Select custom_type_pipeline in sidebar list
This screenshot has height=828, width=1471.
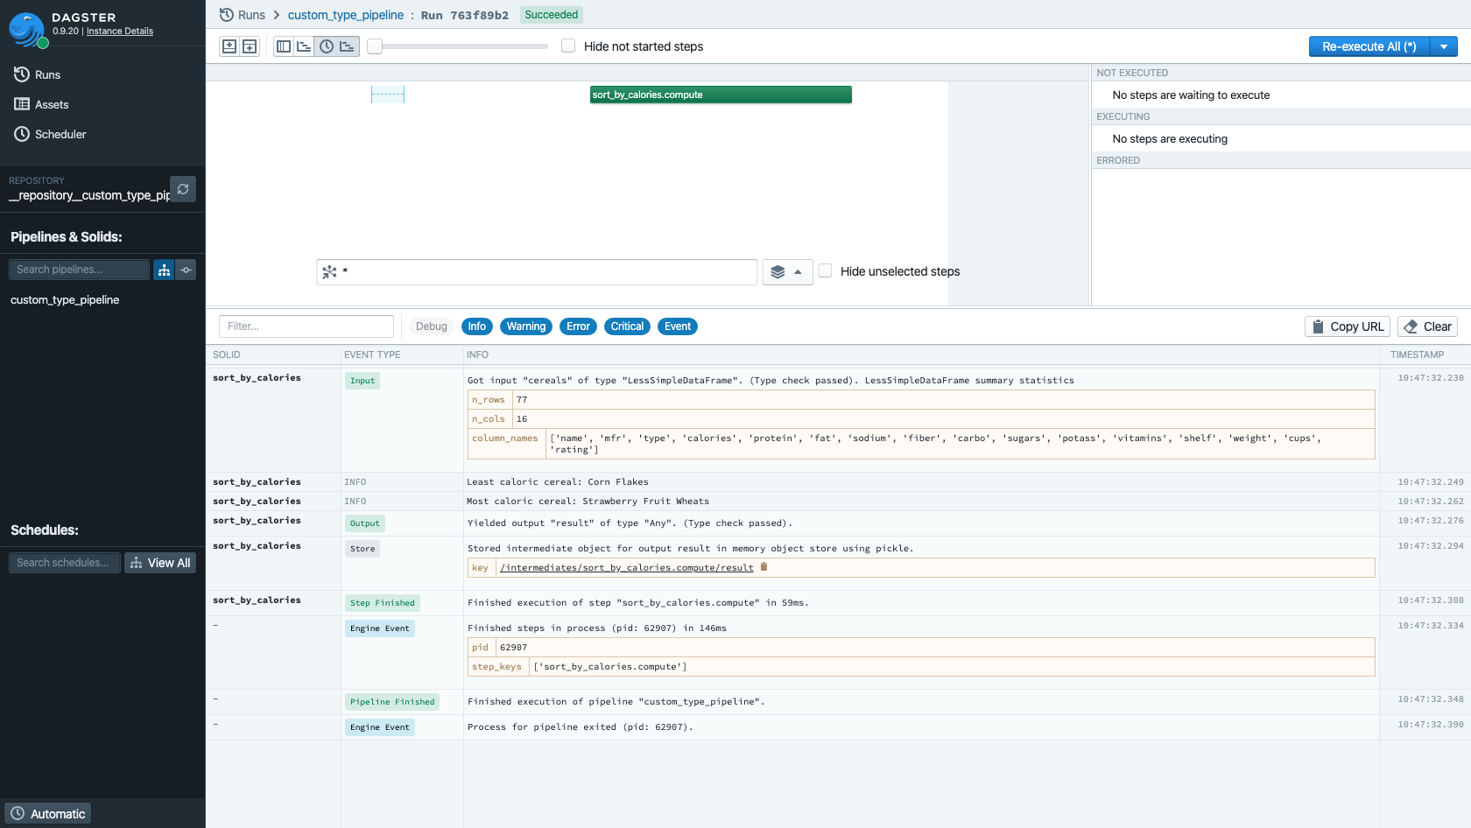coord(65,299)
